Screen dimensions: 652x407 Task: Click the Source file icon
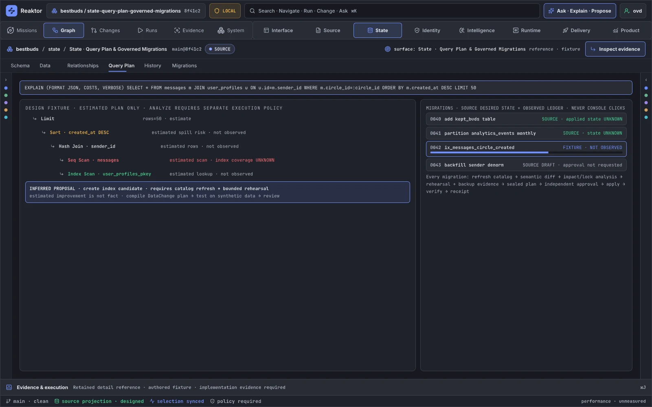[318, 30]
